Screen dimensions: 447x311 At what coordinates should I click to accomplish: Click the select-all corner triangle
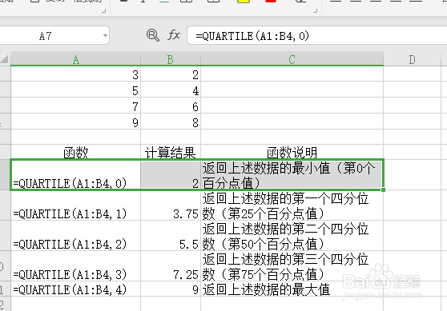(x=5, y=59)
